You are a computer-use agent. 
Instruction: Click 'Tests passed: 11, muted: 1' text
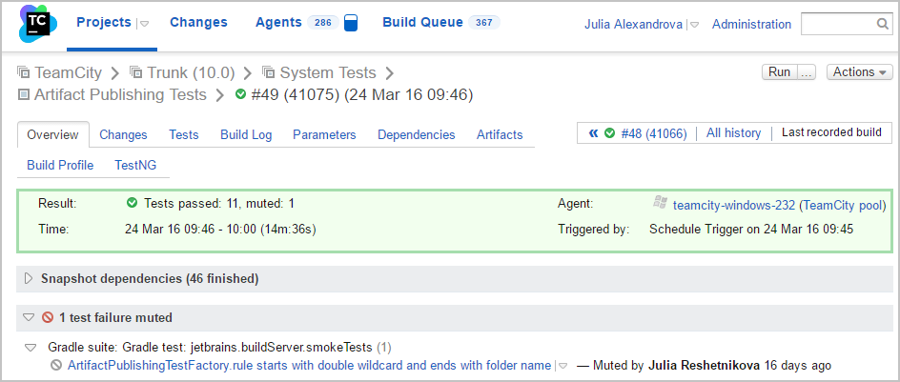click(x=219, y=203)
